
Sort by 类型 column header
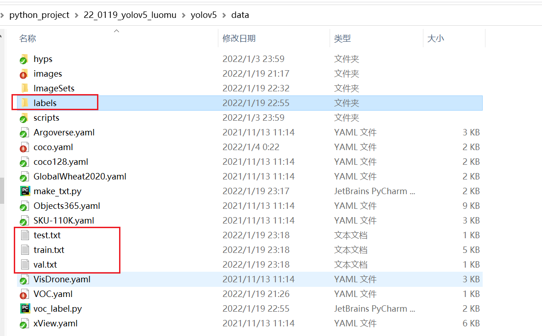coord(342,39)
